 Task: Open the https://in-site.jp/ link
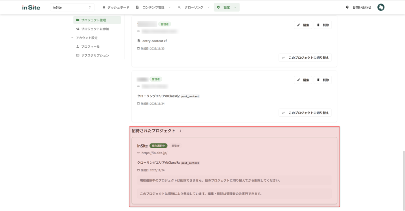coord(155,153)
